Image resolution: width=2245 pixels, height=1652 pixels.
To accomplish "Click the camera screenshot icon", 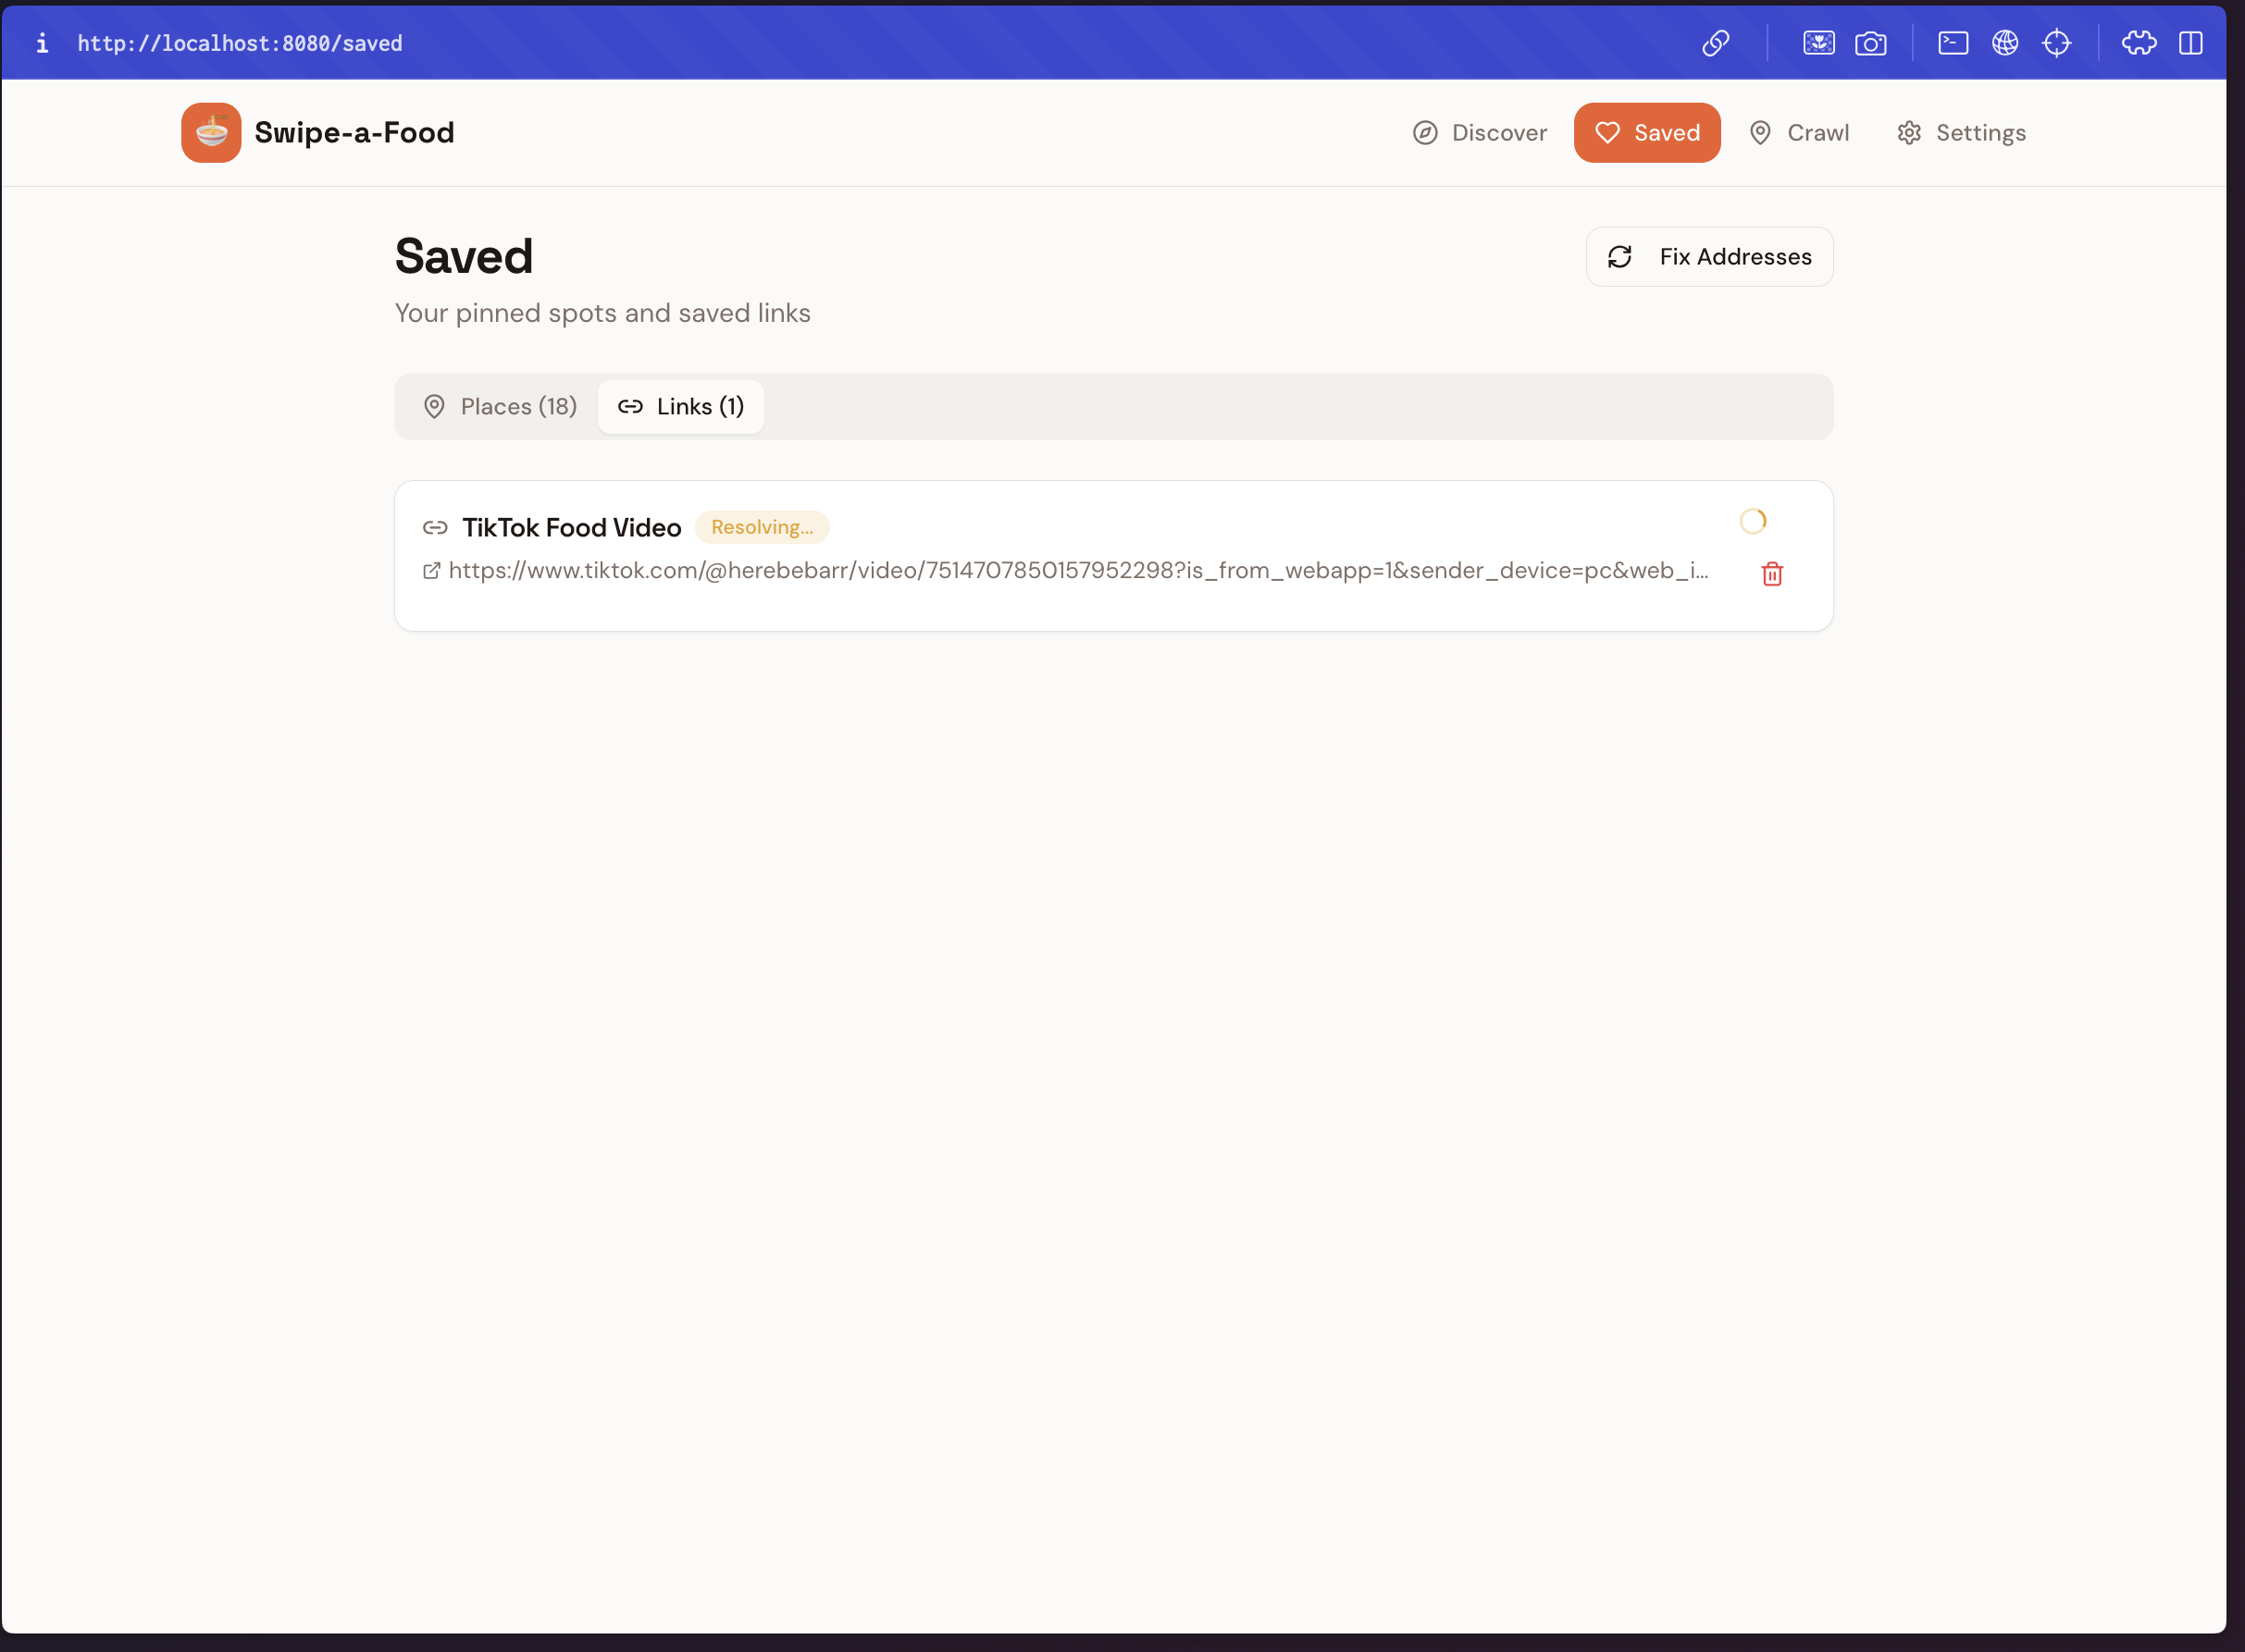I will [1870, 43].
